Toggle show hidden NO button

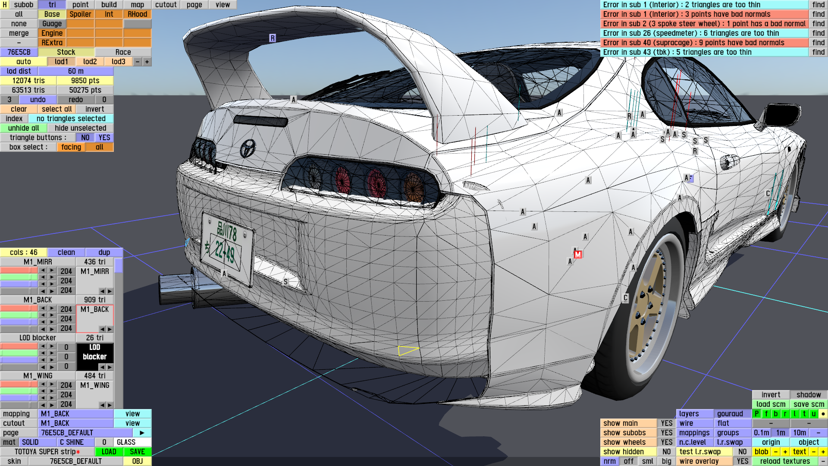[666, 452]
